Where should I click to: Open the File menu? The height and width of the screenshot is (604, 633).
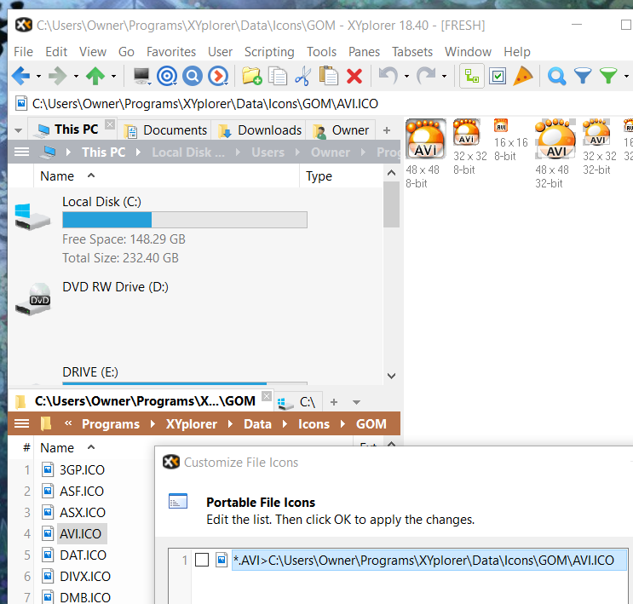coord(23,52)
